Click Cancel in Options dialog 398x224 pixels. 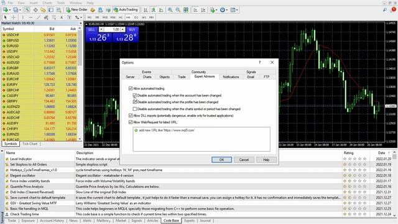point(244,160)
